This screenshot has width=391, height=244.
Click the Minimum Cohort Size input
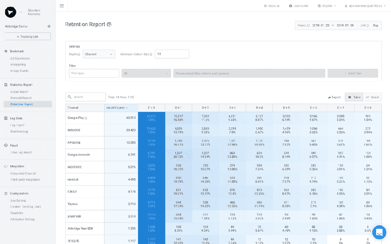(172, 54)
